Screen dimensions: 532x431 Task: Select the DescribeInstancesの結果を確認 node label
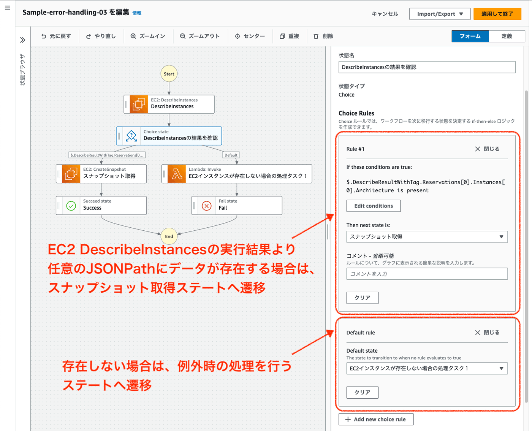[x=180, y=138]
